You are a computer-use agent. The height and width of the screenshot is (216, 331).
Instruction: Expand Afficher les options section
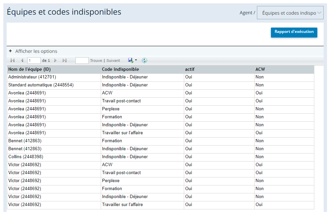36,51
